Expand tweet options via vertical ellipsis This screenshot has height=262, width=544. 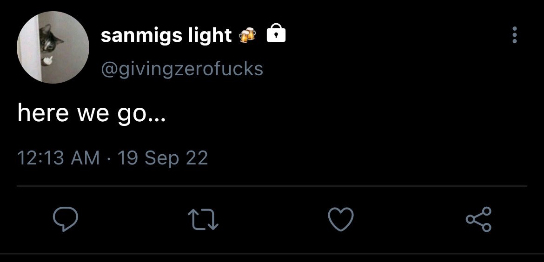pos(515,35)
